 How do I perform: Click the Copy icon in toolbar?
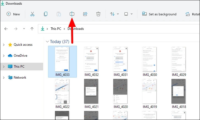coord(46,14)
